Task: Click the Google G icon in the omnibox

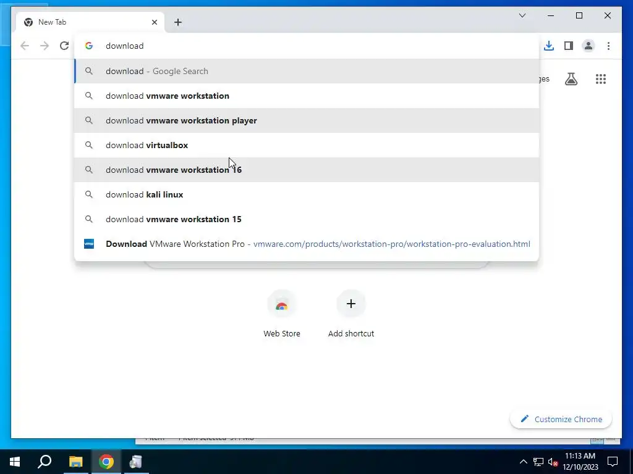Action: pos(89,46)
